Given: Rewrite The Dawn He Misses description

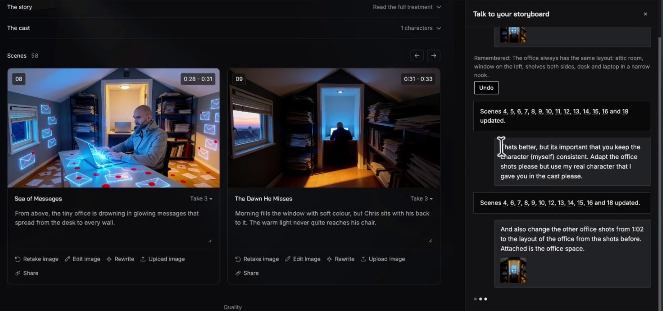Looking at the screenshot, I should click(x=340, y=259).
